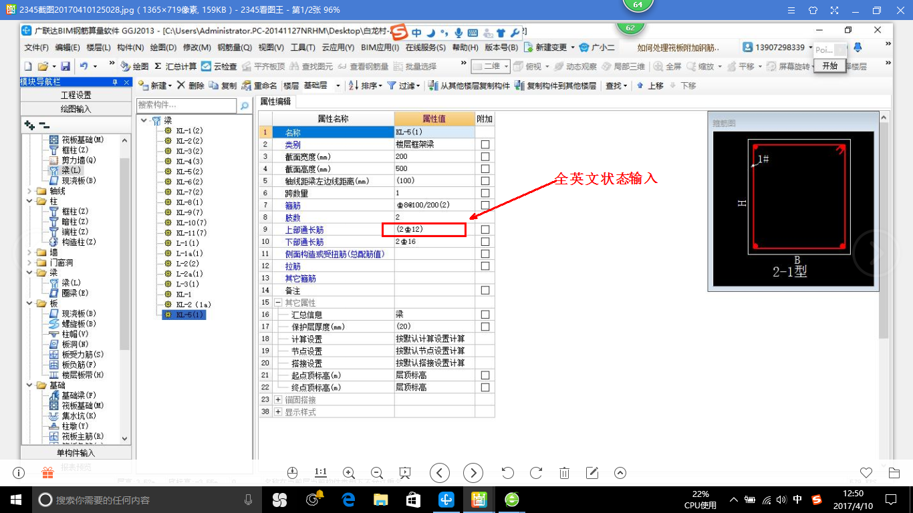This screenshot has width=913, height=513.
Task: Expand 显示样式 section
Action: (x=279, y=411)
